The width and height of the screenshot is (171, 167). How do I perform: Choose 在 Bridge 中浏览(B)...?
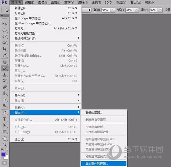[x=46, y=18]
